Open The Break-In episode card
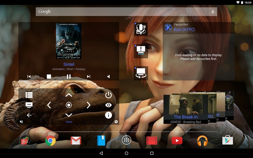 coord(186,109)
